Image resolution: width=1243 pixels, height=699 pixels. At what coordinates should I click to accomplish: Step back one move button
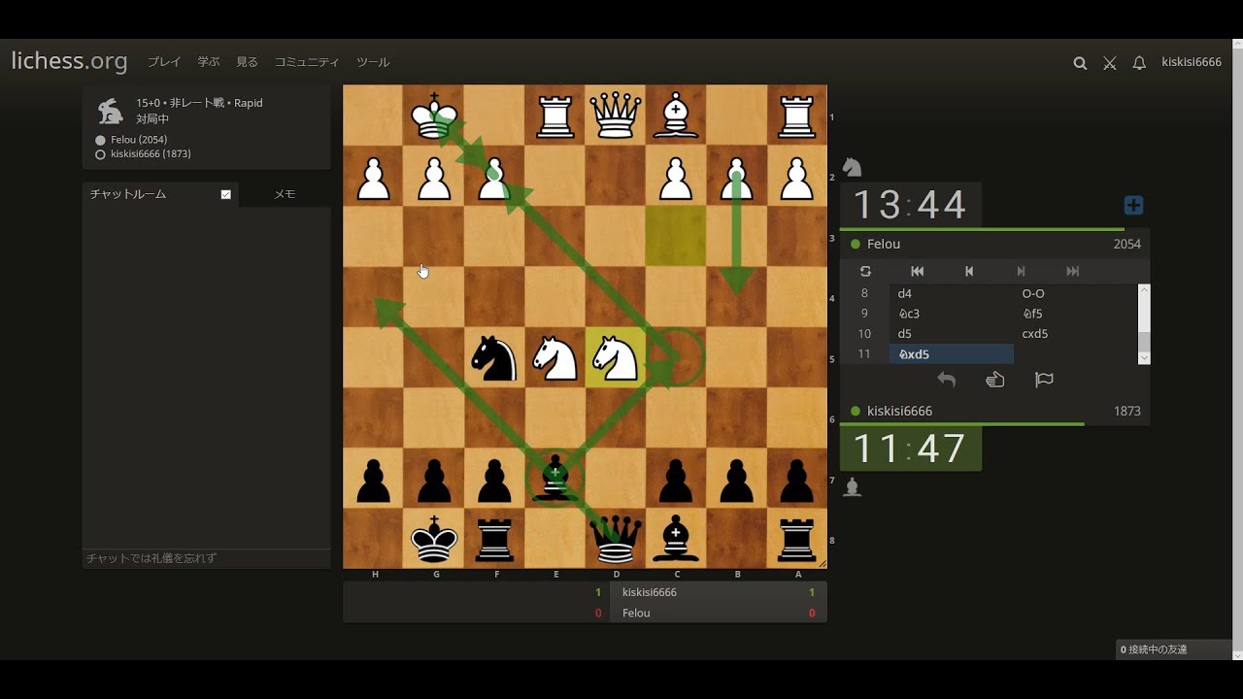coord(969,272)
